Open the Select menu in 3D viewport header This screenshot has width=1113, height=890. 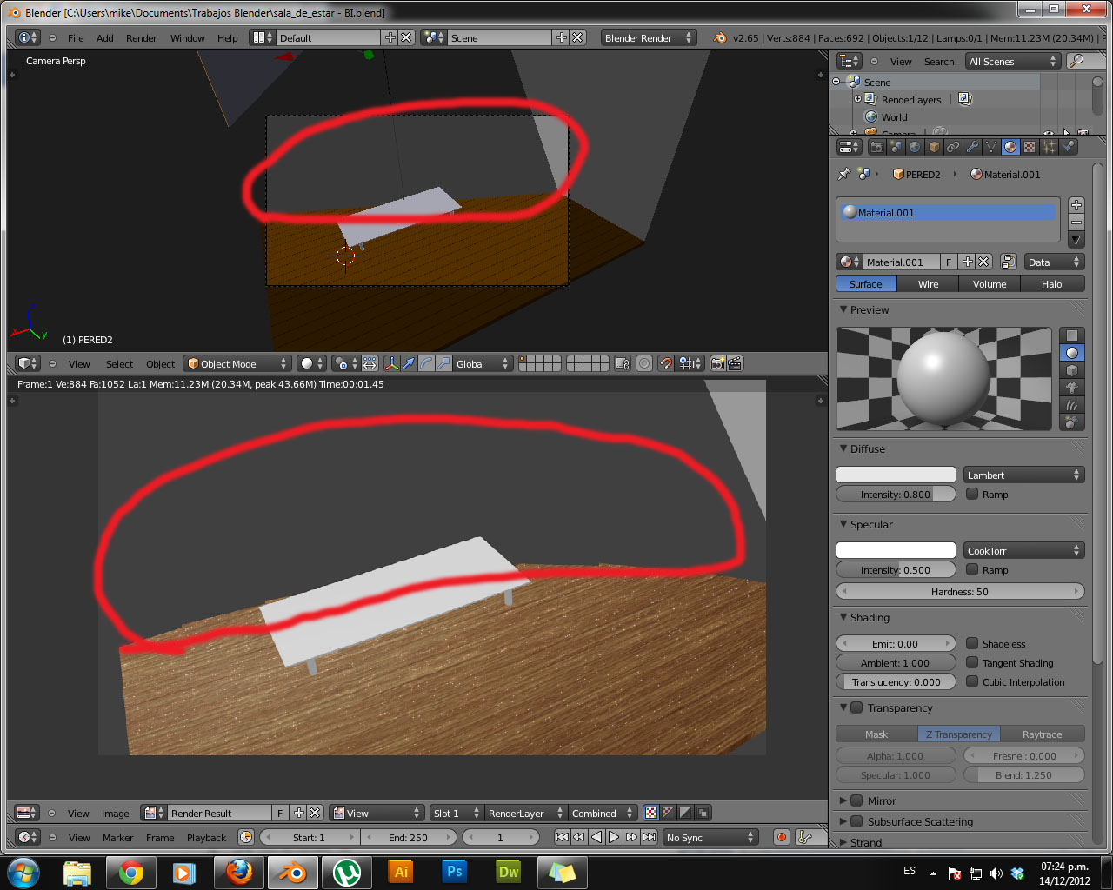click(119, 363)
